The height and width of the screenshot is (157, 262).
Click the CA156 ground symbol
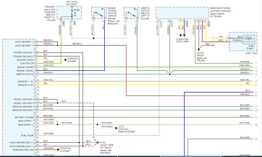pos(199,49)
